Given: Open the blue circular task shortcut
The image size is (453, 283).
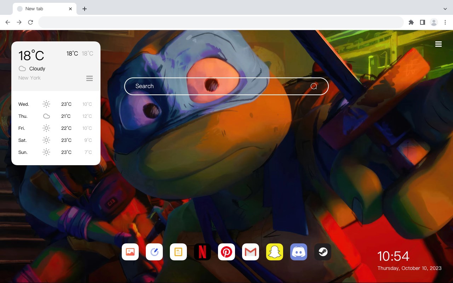Looking at the screenshot, I should click(154, 252).
